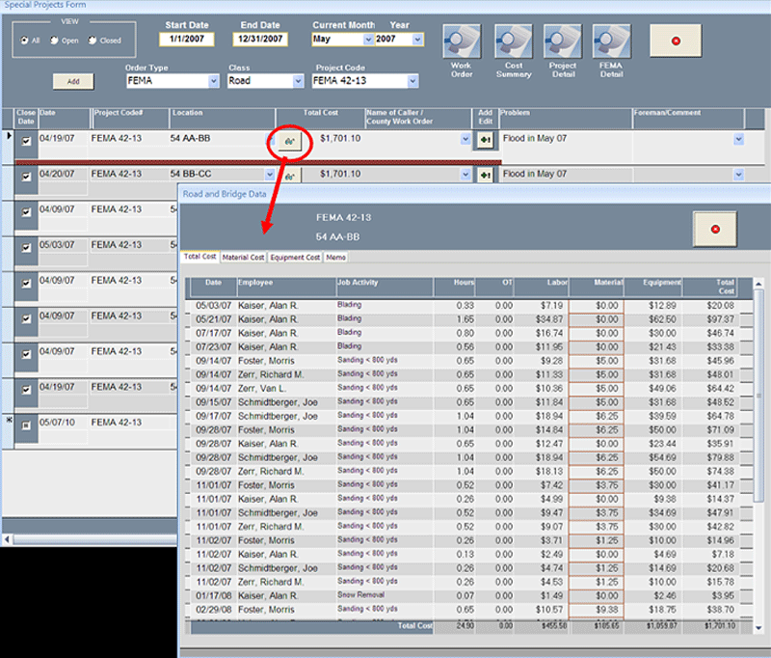Open Caller name dropdown in 04/19/07 row
Screen dimensions: 771x658
465,139
